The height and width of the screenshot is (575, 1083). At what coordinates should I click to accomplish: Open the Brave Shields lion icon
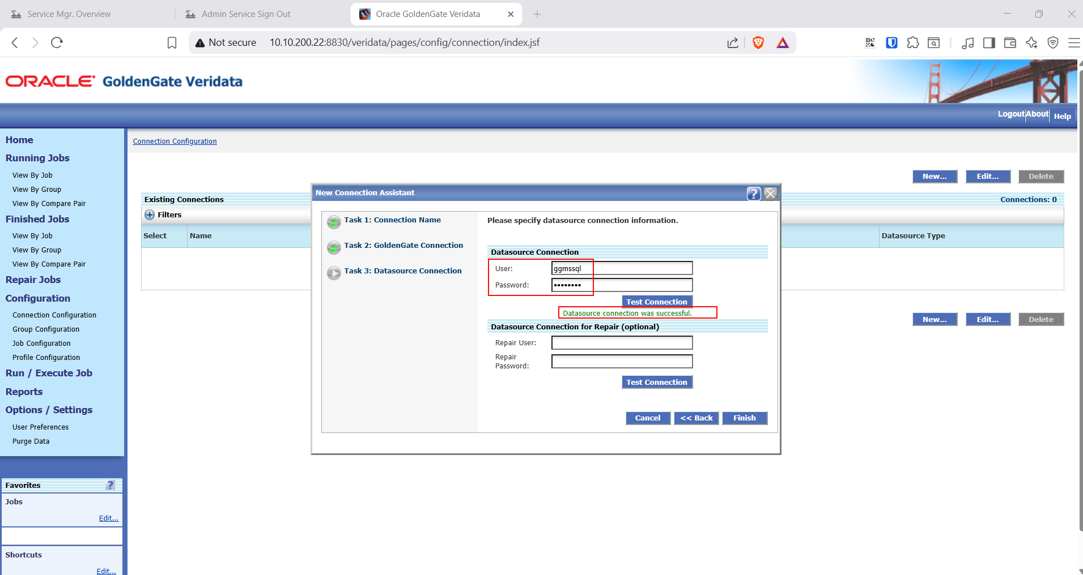coord(758,42)
